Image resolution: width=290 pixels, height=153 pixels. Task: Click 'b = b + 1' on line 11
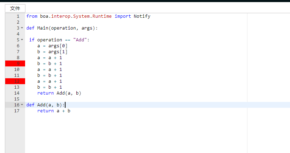tap(49, 75)
